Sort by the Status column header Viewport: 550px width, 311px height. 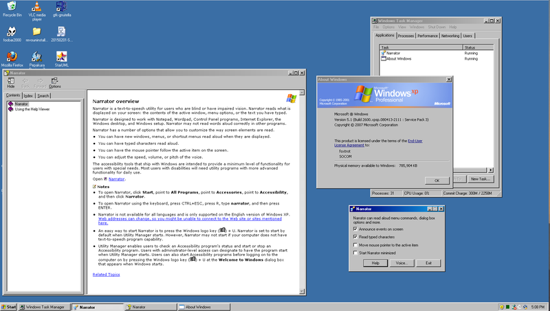[x=478, y=47]
